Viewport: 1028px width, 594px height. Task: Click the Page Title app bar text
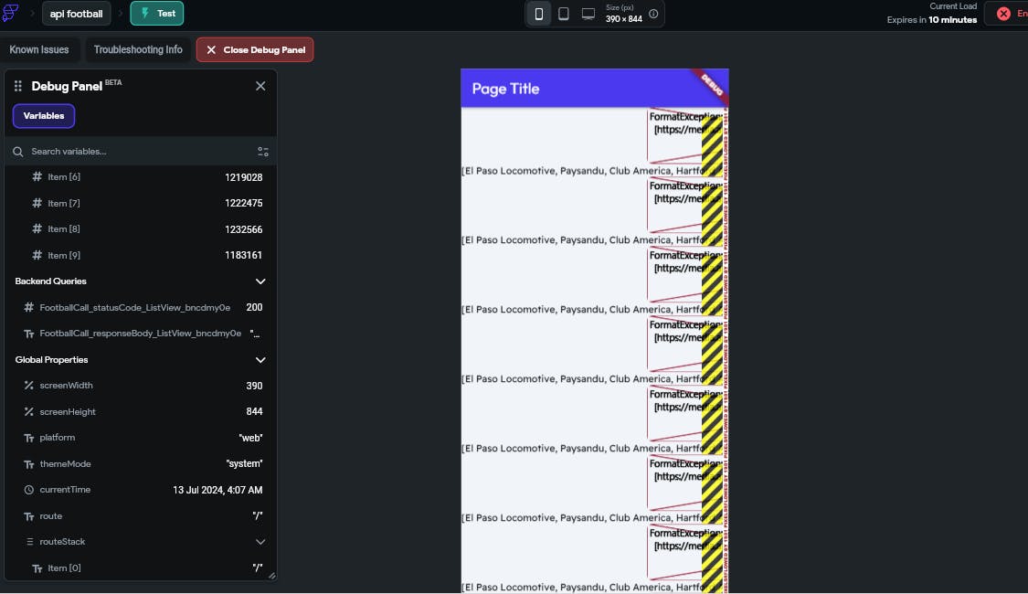tap(505, 89)
